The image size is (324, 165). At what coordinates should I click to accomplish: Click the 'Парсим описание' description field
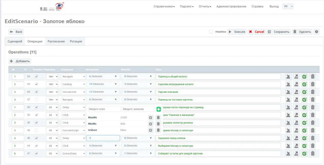218,92
